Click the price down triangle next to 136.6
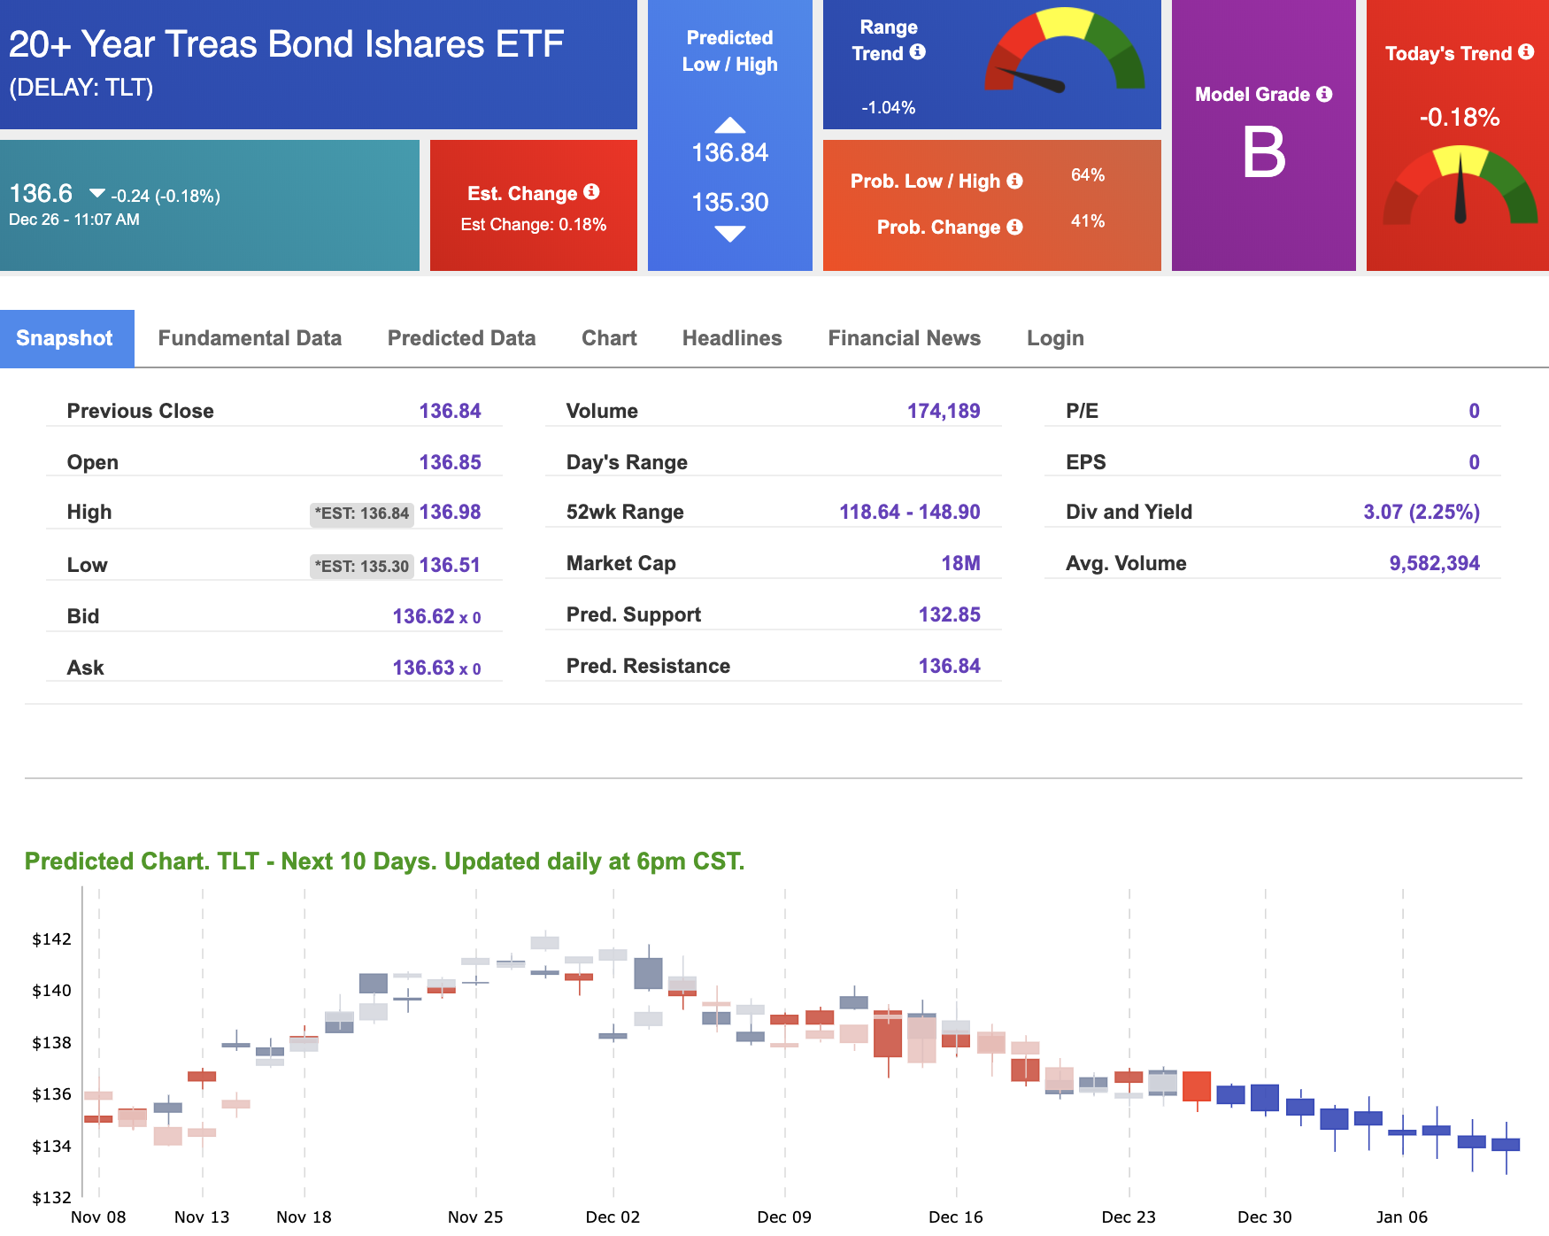This screenshot has width=1549, height=1236. 97,193
